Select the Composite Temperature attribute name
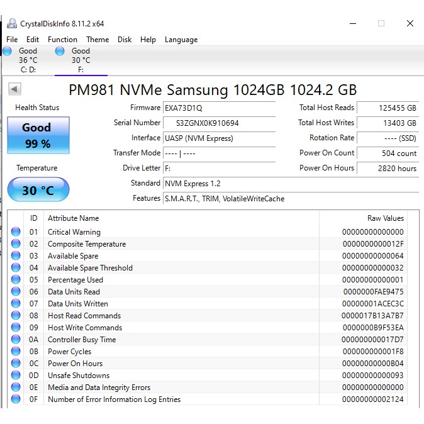Screen dimensions: 424x424 point(87,244)
